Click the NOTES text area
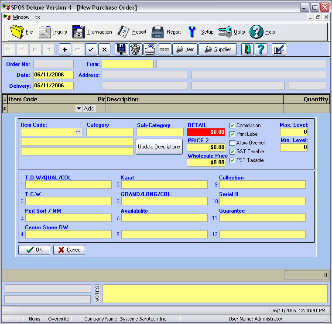This screenshot has width=332, height=324. click(x=215, y=294)
